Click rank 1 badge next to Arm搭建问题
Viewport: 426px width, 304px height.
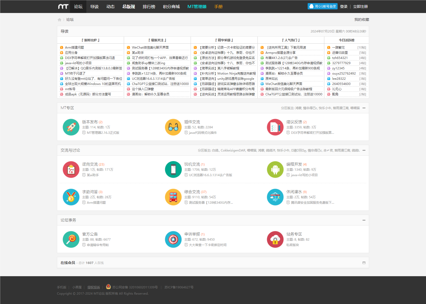tap(62, 47)
